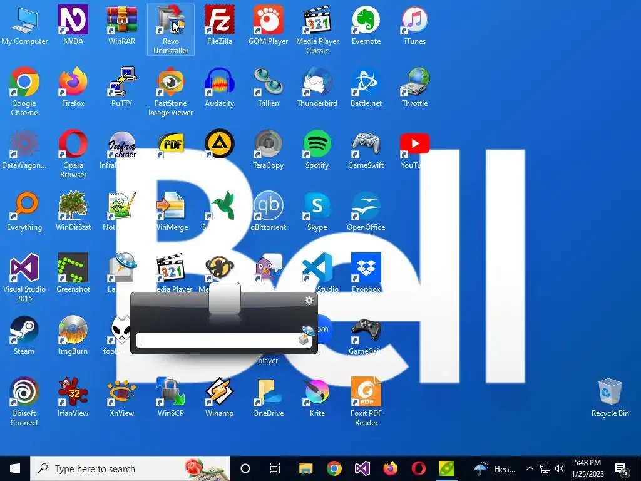Select the NVDA desktop shortcut
Screen dimensions: 641x481
click(73, 26)
